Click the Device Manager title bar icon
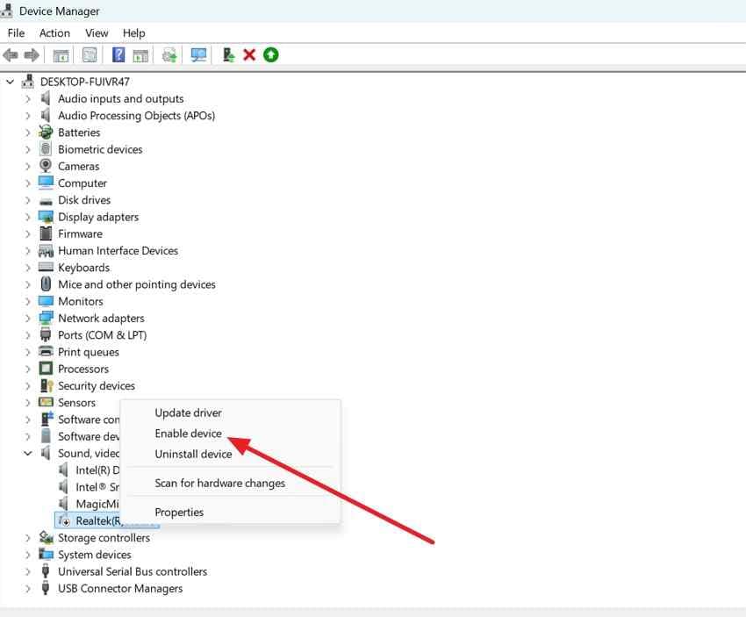 [x=7, y=11]
